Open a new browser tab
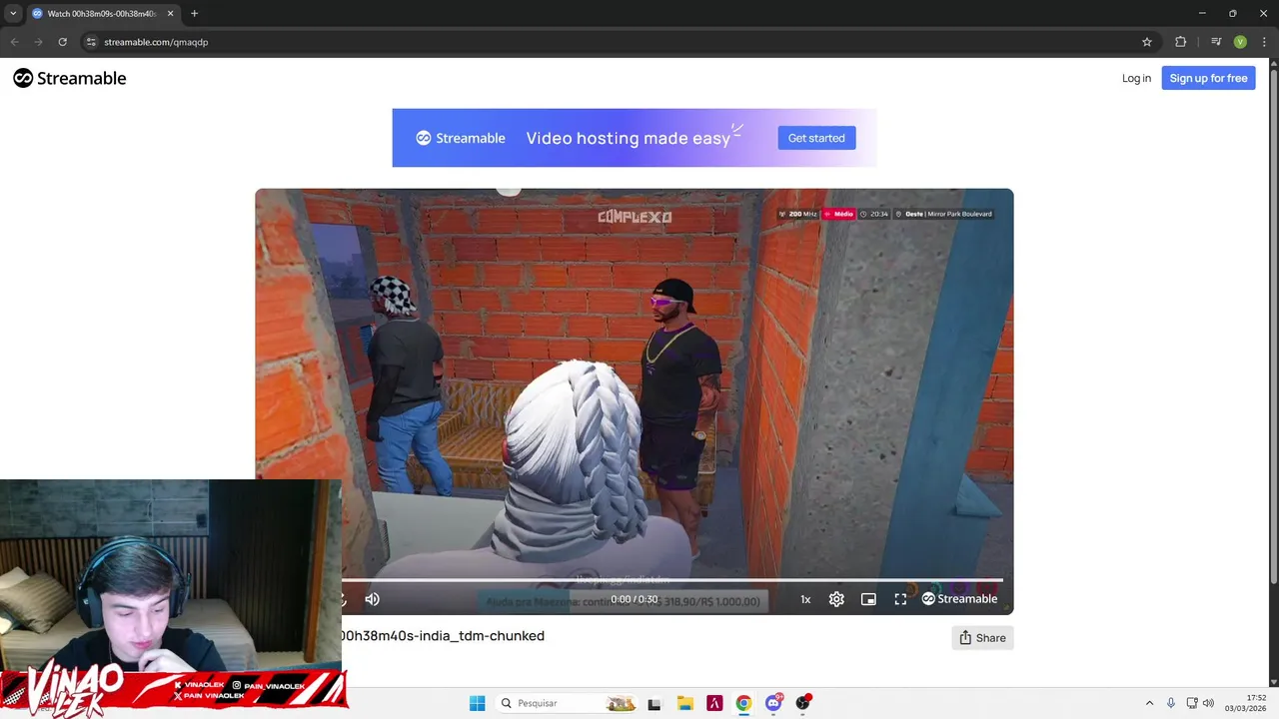Image resolution: width=1279 pixels, height=719 pixels. point(194,14)
